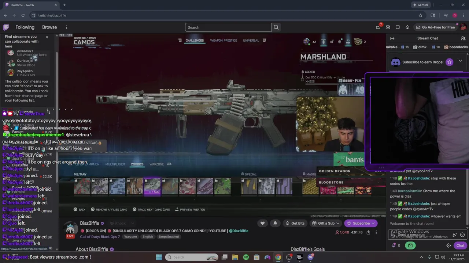The height and width of the screenshot is (263, 469).
Task: Follow channel with the heart icon
Action: point(262,223)
